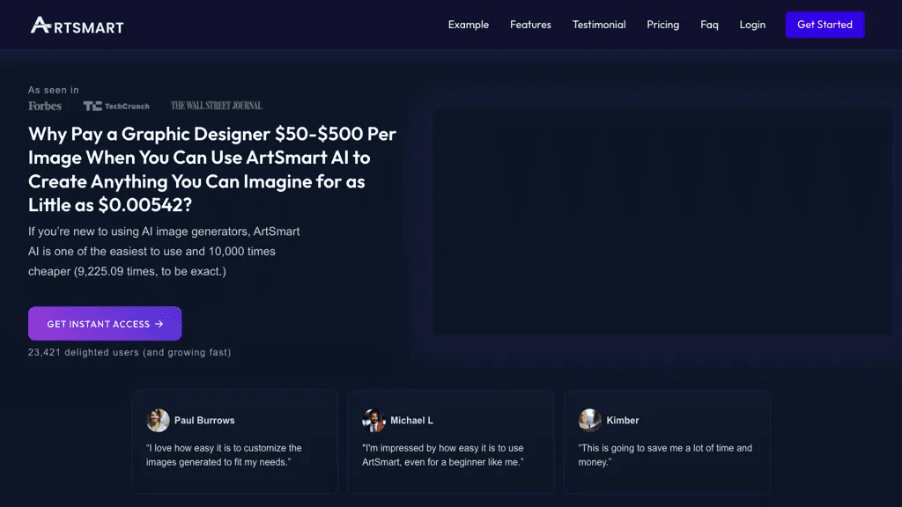Click the ArtSmart logo
The width and height of the screenshot is (902, 507).
78,25
